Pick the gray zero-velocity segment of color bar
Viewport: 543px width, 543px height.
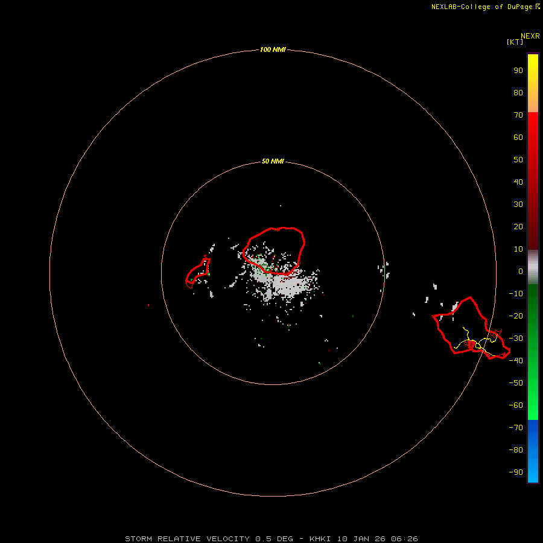coord(533,267)
